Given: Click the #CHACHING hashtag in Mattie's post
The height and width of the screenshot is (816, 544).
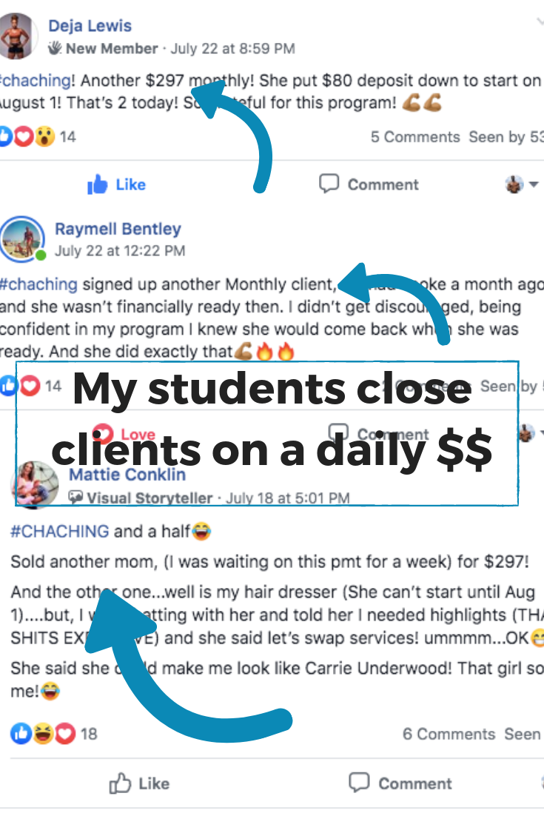Looking at the screenshot, I should click(60, 532).
